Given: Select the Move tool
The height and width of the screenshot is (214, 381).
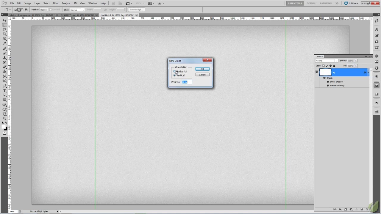Looking at the screenshot, I should [4, 21].
